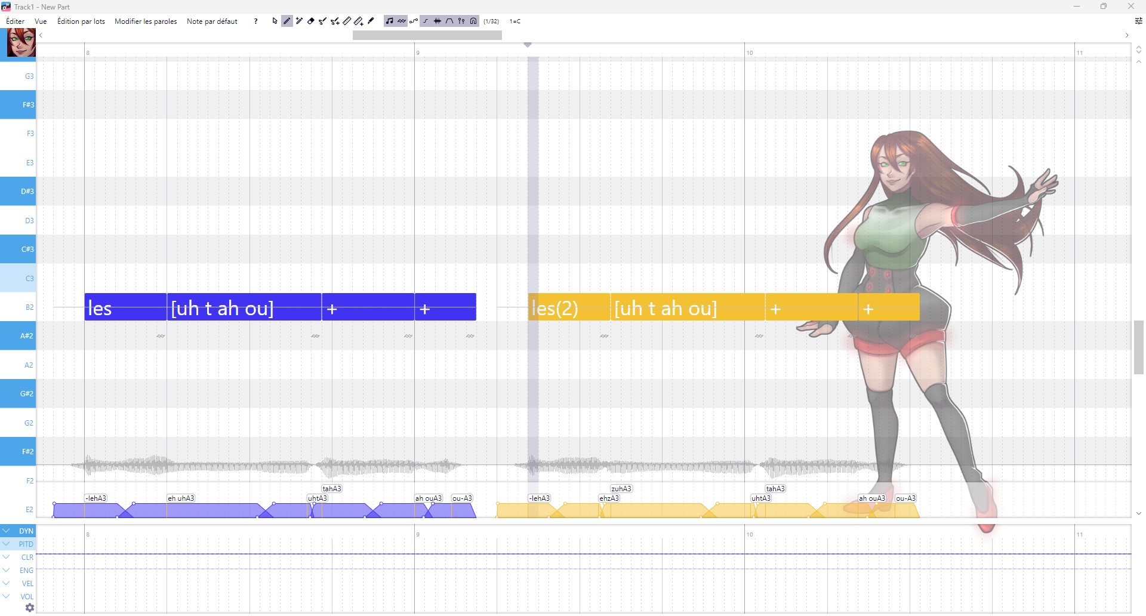Toggle vibrato display icon
The height and width of the screenshot is (616, 1146).
click(x=402, y=21)
